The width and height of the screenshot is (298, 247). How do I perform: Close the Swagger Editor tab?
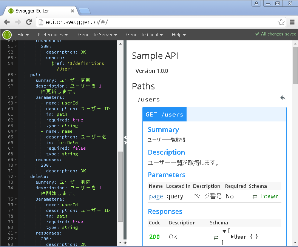tap(73, 11)
